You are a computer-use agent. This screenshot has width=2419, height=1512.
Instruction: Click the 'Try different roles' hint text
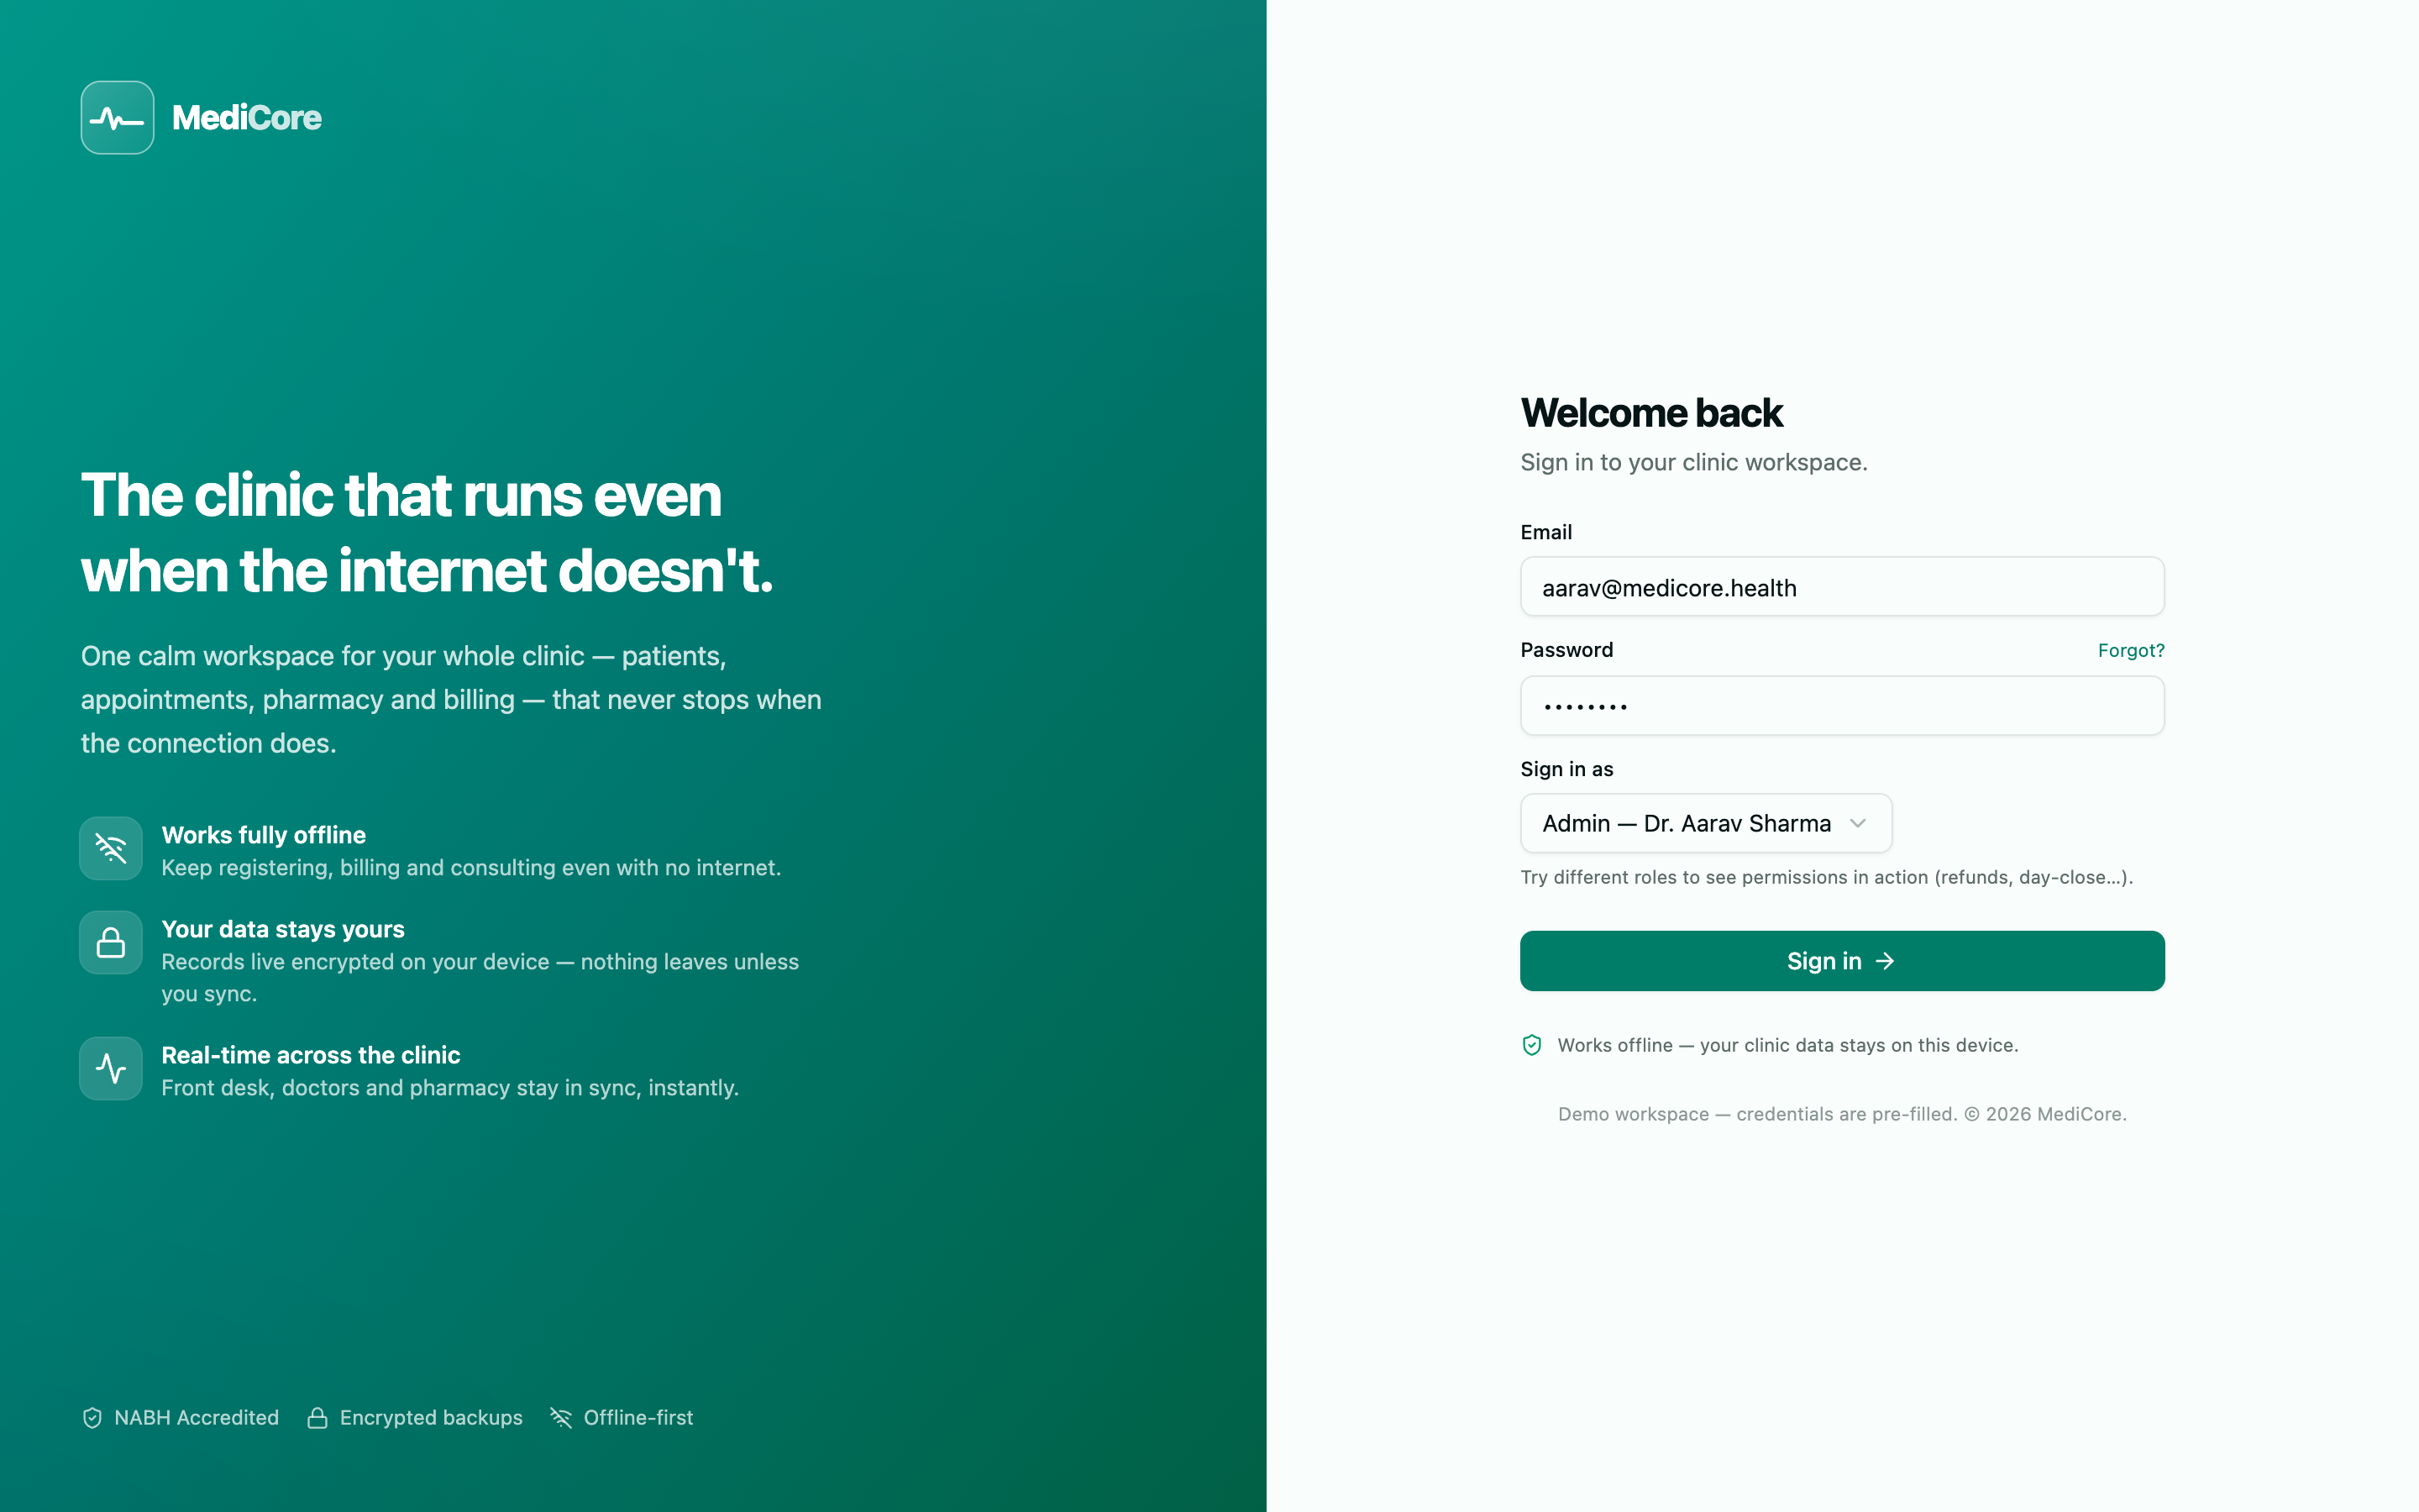pos(1826,877)
